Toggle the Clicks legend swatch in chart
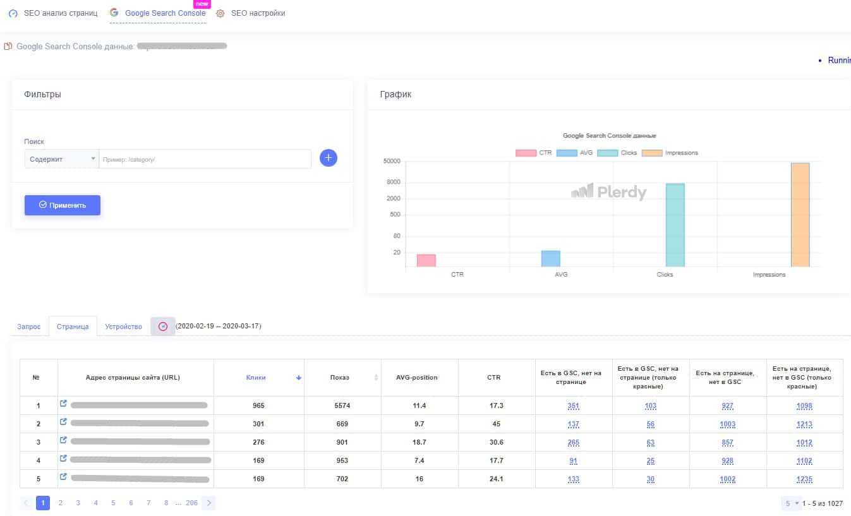Viewport: 851px width, 516px height. pos(607,153)
